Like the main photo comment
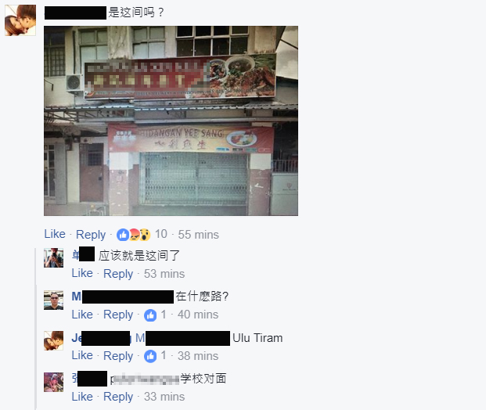Viewport: 486px width, 410px height. pyautogui.click(x=55, y=234)
